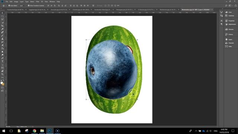Viewport: 238px width, 134px height.
Task: Click the background color swatch
Action: click(x=3, y=84)
